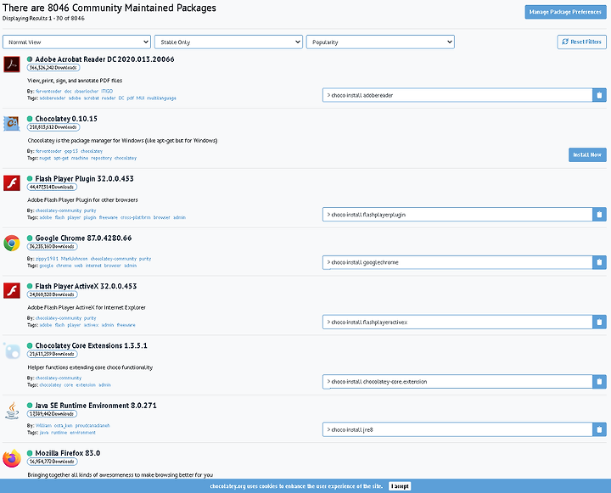Click green status dot beside Chocolatey 0.10.15
This screenshot has width=611, height=493.
pos(30,119)
